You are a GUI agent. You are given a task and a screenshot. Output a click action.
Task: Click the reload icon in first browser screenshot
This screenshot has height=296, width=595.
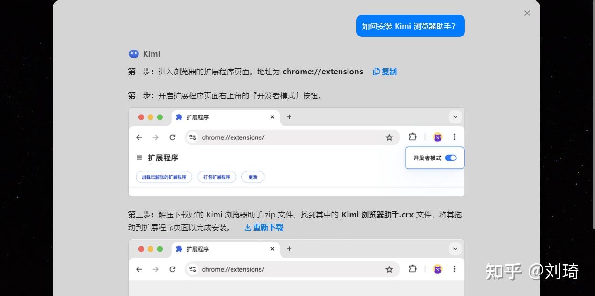coord(173,137)
